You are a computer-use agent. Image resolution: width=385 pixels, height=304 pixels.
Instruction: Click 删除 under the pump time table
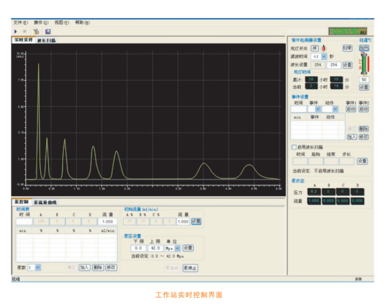(98, 267)
